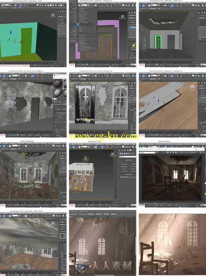206x276 pixels.
Task: Click the ViewCube in the wood plank screenshot
Action: [192, 88]
